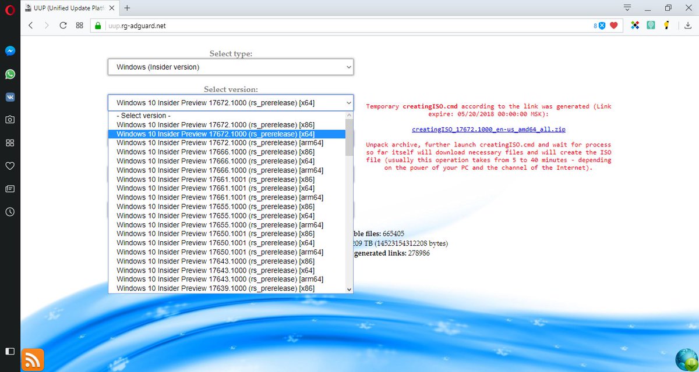699x372 pixels.
Task: Select 17650.1001 [x86] version option
Action: 227,234
